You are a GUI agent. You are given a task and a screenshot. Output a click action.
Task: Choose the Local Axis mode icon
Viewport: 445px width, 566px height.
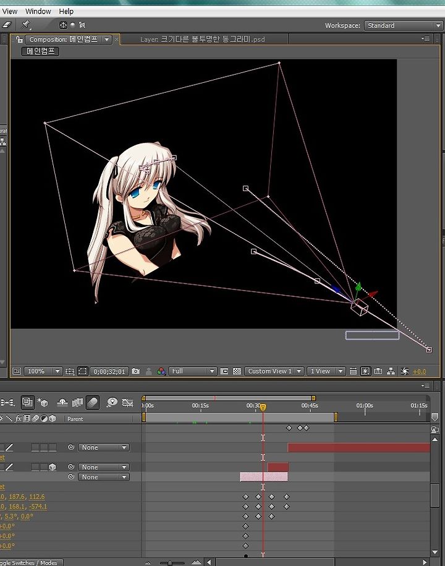(x=63, y=25)
